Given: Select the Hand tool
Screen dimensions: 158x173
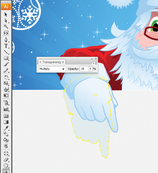Looking at the screenshot, I should (6, 166).
